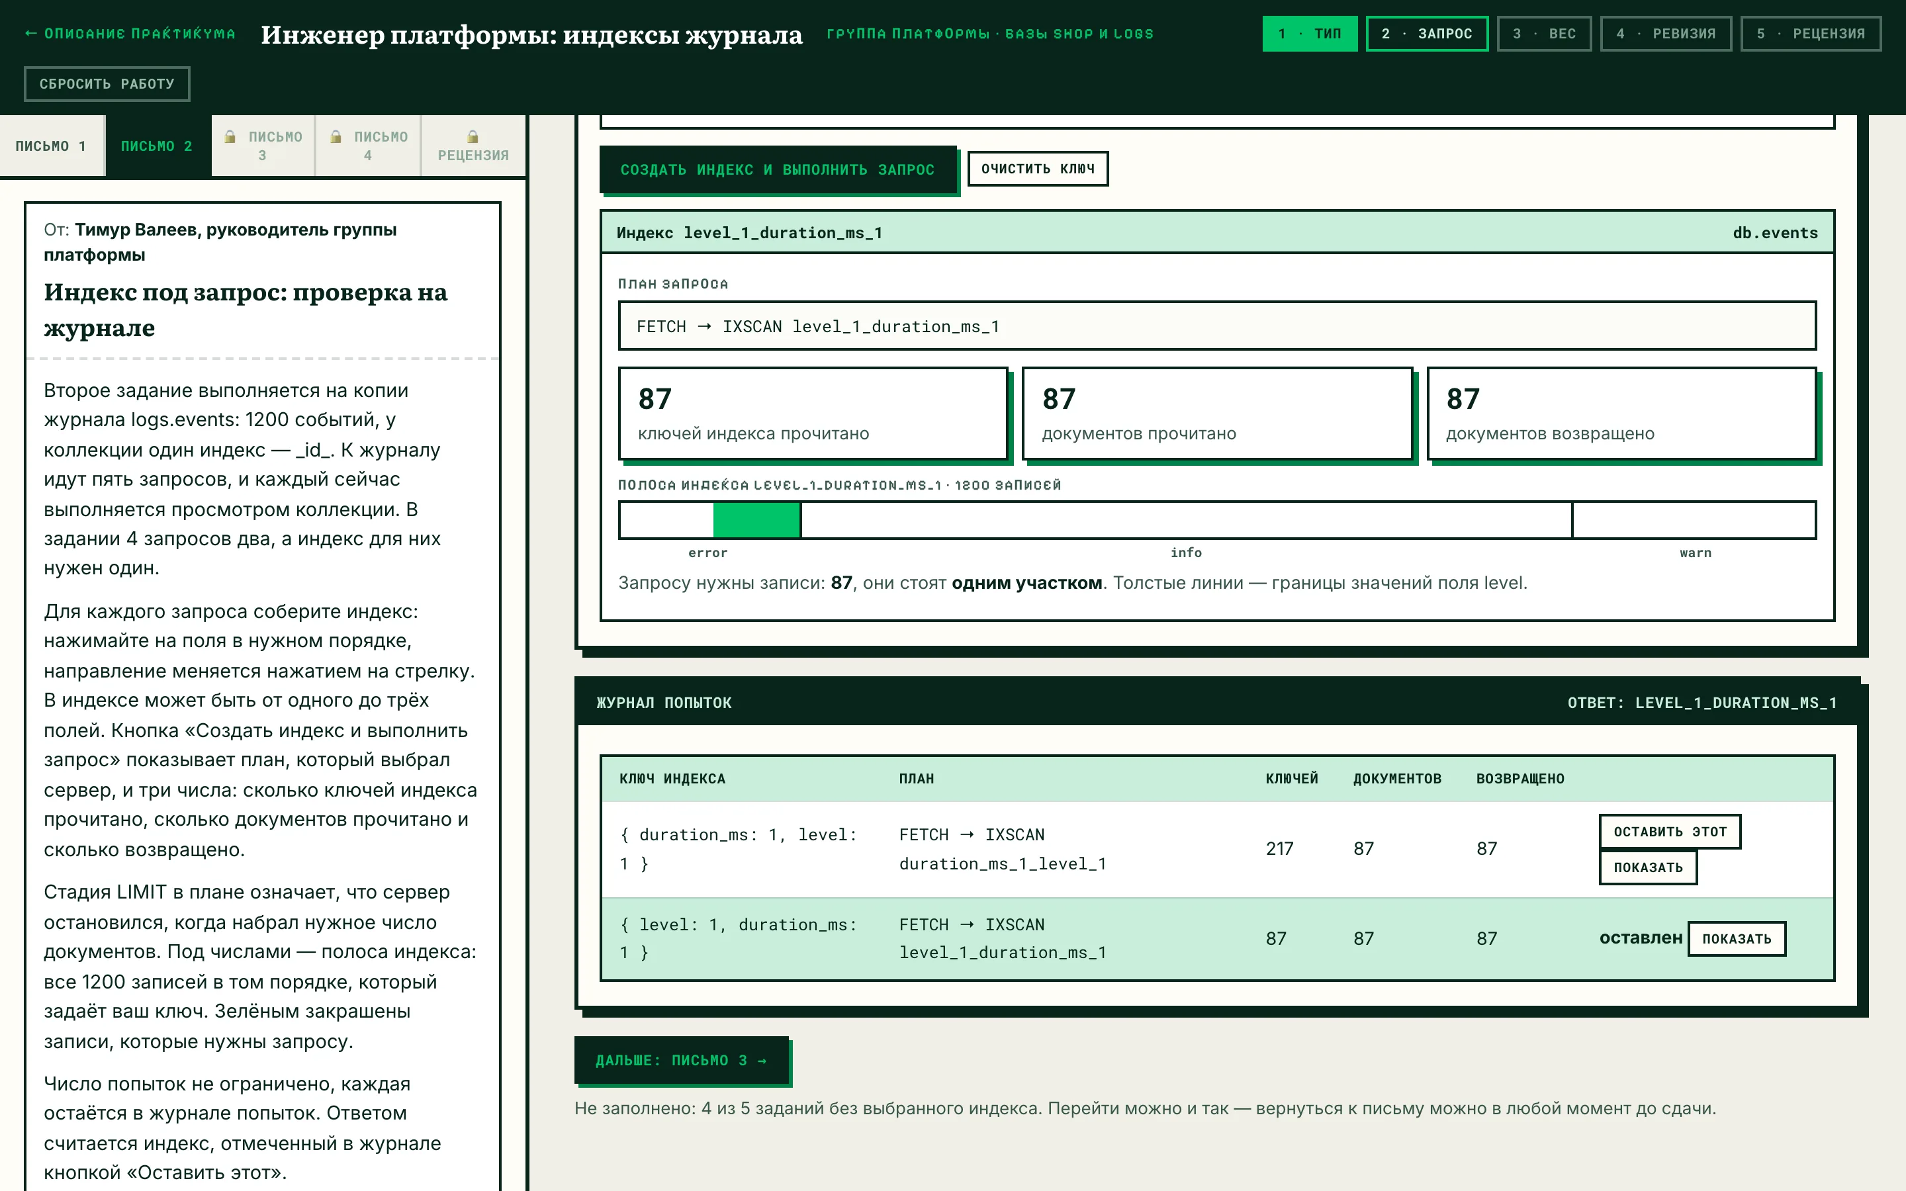The image size is (1906, 1191).
Task: Click the Ключей column header
Action: click(1292, 779)
